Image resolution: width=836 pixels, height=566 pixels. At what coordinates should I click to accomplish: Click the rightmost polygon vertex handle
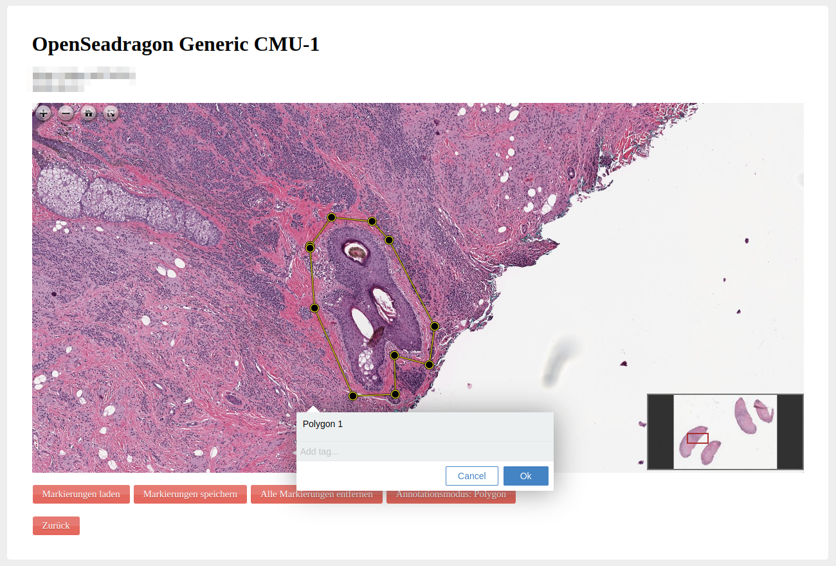click(435, 326)
